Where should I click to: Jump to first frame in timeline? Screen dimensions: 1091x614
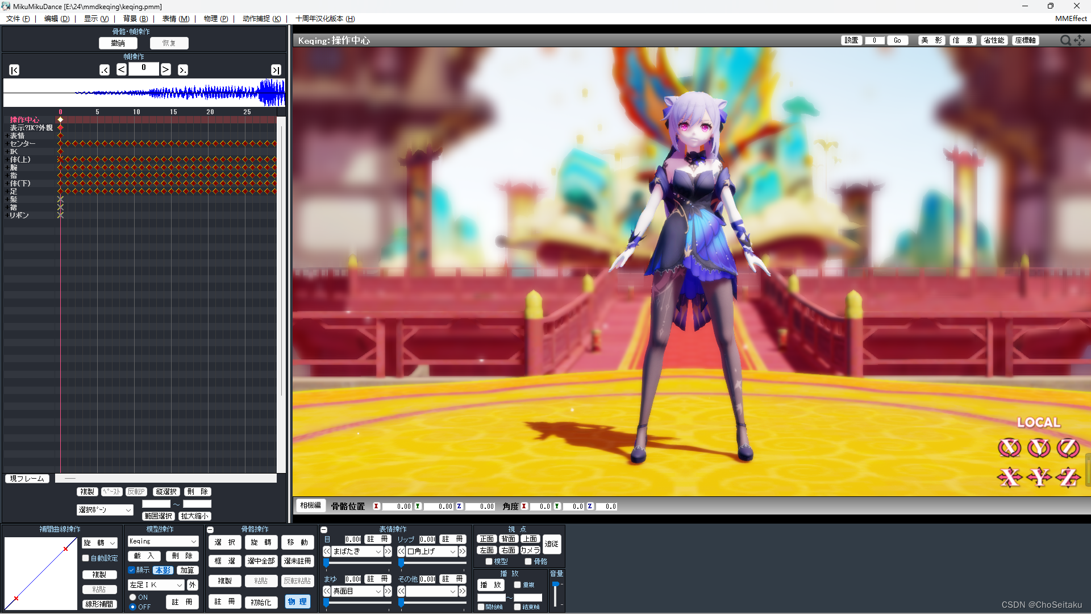point(14,70)
